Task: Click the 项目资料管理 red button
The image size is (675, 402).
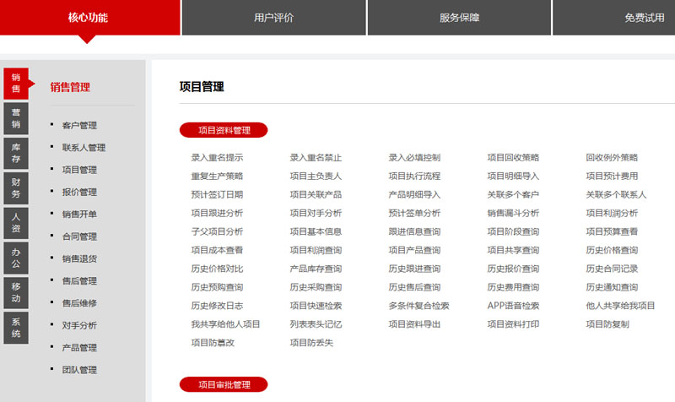Action: click(224, 130)
